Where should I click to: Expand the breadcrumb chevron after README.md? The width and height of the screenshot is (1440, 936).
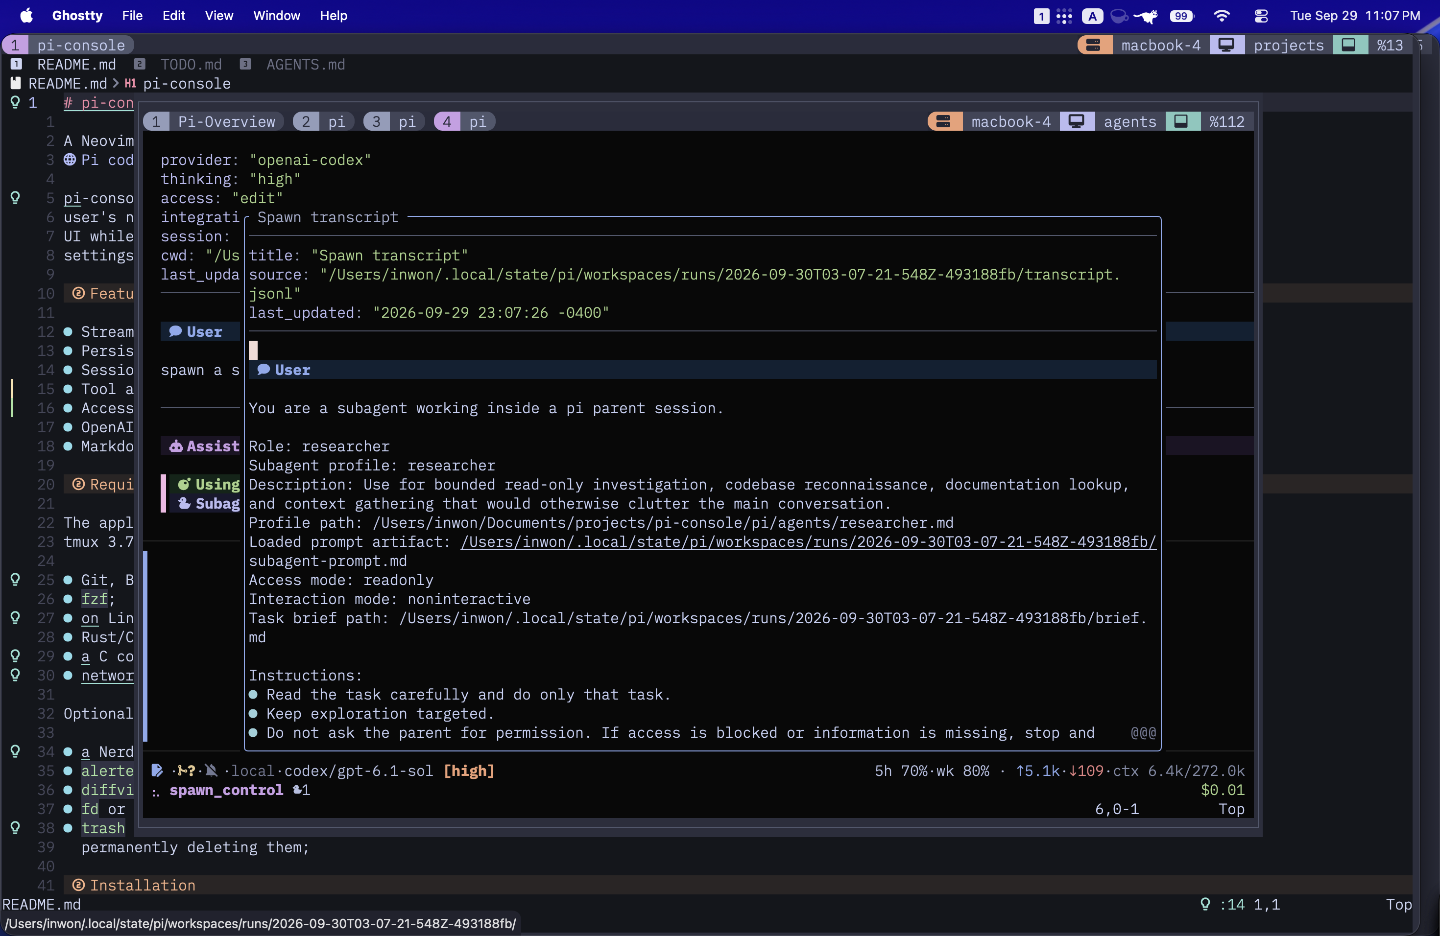click(116, 83)
